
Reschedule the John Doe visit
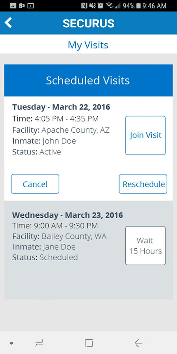tap(143, 184)
